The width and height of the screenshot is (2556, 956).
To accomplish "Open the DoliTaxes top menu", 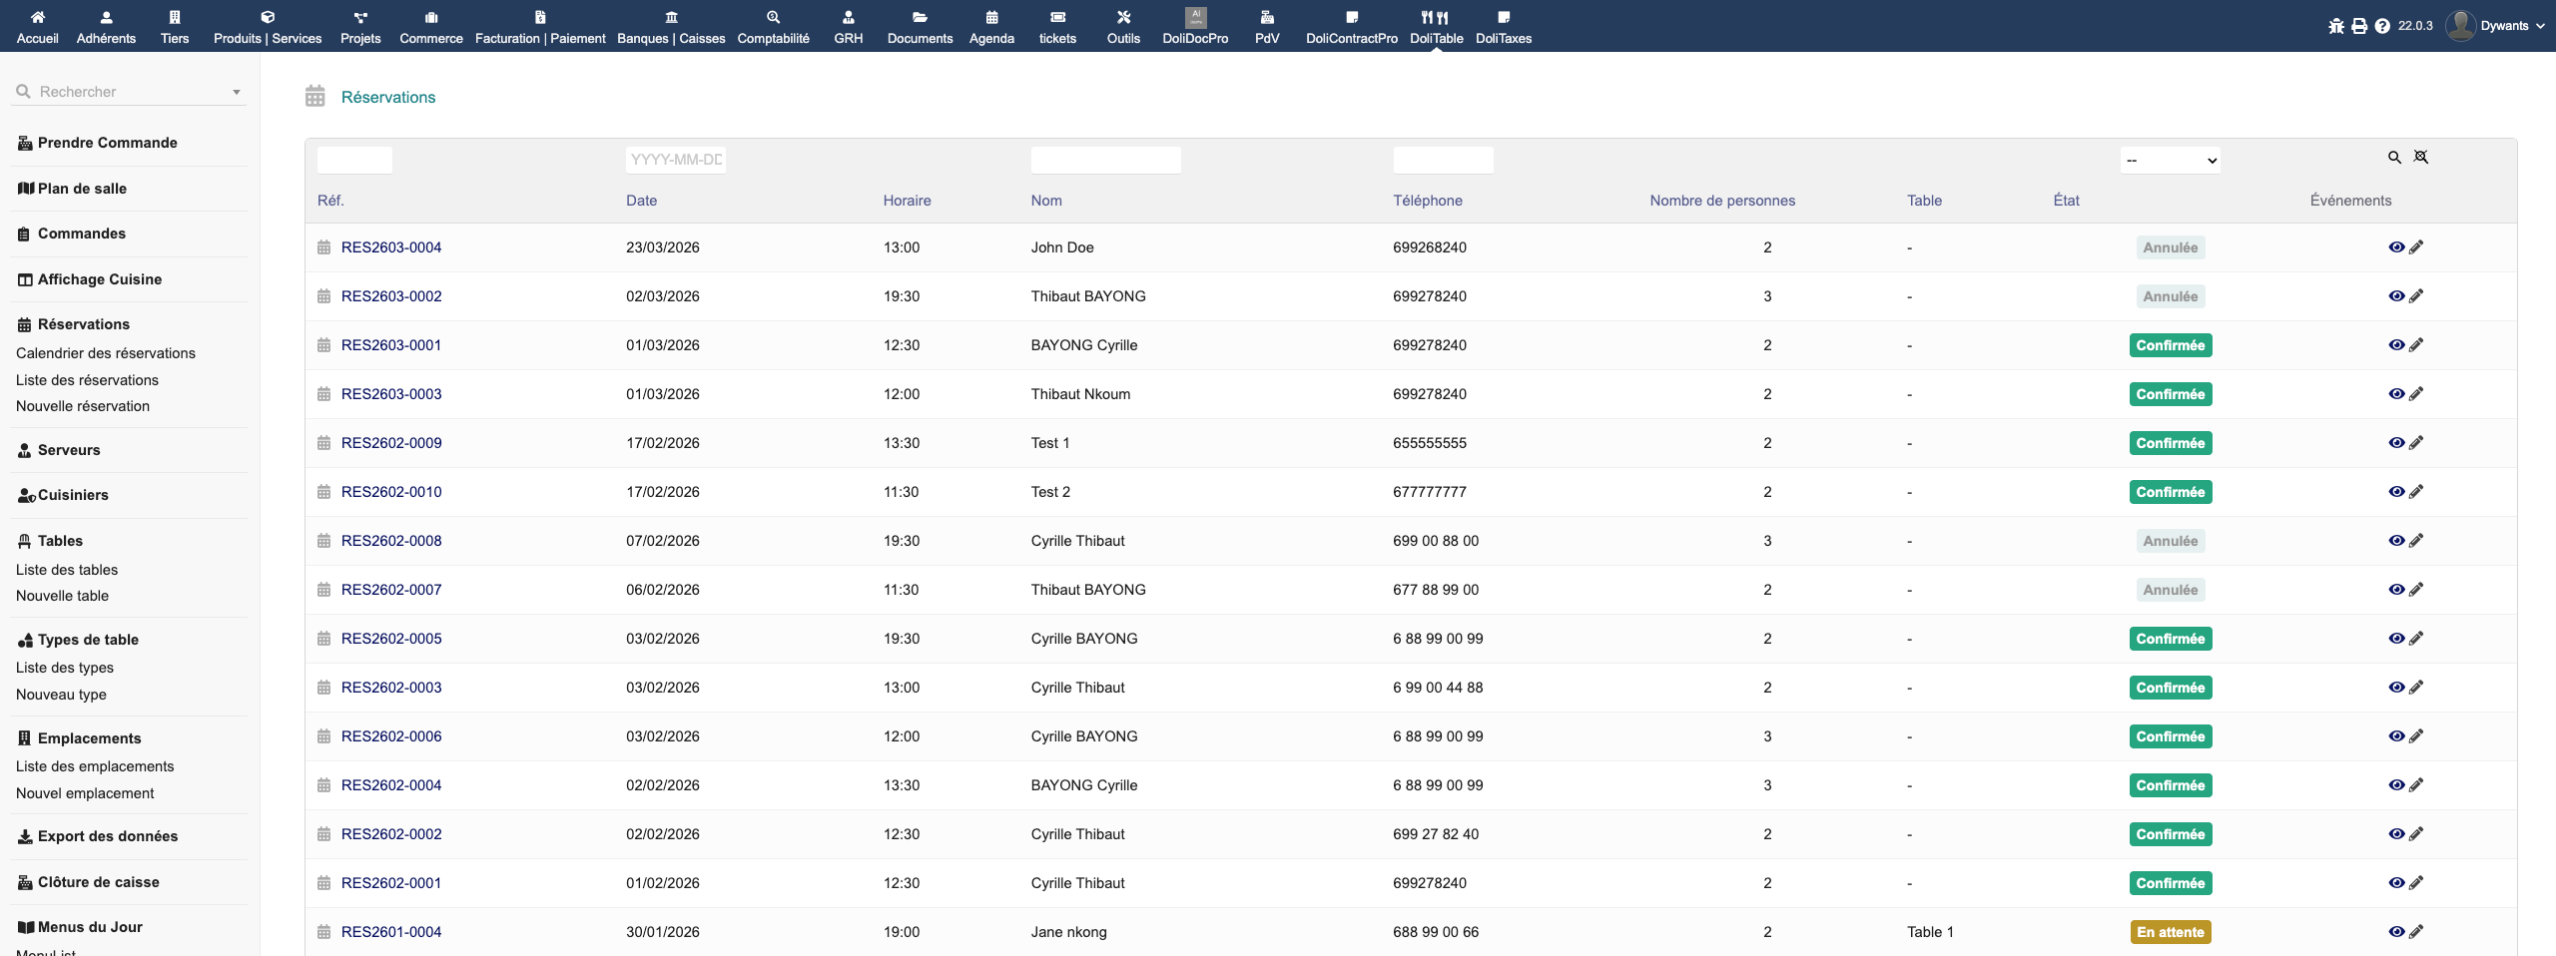I will tap(1503, 26).
